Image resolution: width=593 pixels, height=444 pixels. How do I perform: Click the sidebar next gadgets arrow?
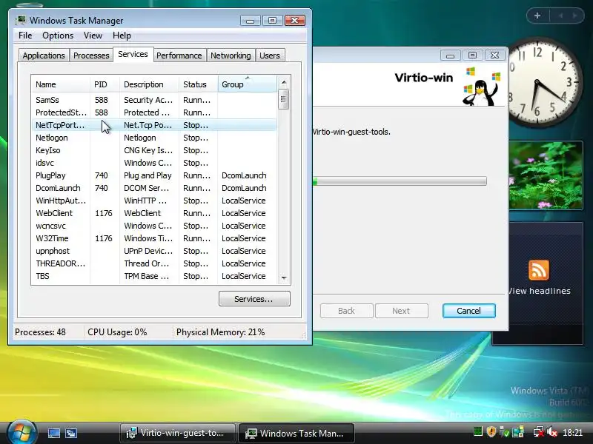(575, 16)
